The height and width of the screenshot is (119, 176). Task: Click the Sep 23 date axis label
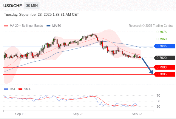pos(137,114)
